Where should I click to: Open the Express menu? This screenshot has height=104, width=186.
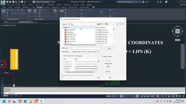tap(89, 5)
